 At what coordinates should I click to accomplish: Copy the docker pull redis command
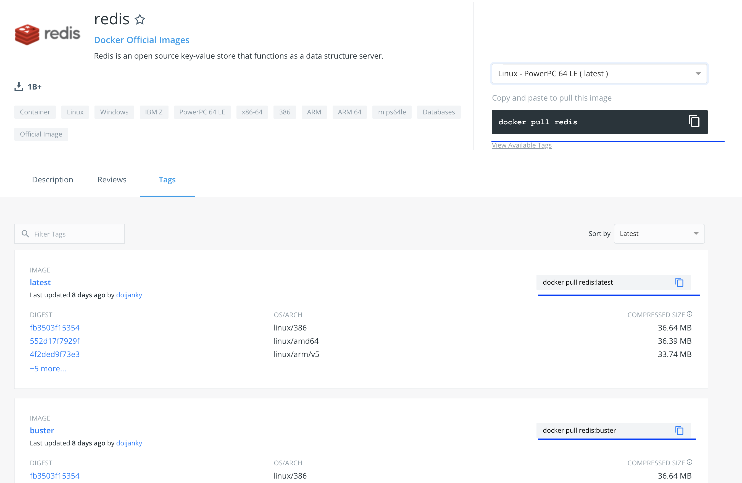tap(694, 121)
